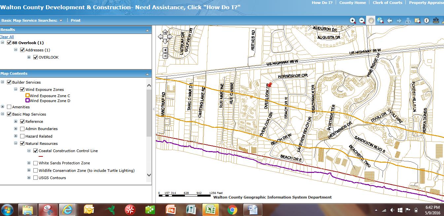Go back to previous map extent
The image size is (444, 216).
(390, 20)
